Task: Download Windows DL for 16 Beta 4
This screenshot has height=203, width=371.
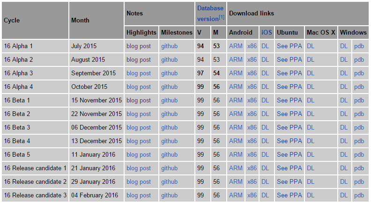Action: pos(344,141)
